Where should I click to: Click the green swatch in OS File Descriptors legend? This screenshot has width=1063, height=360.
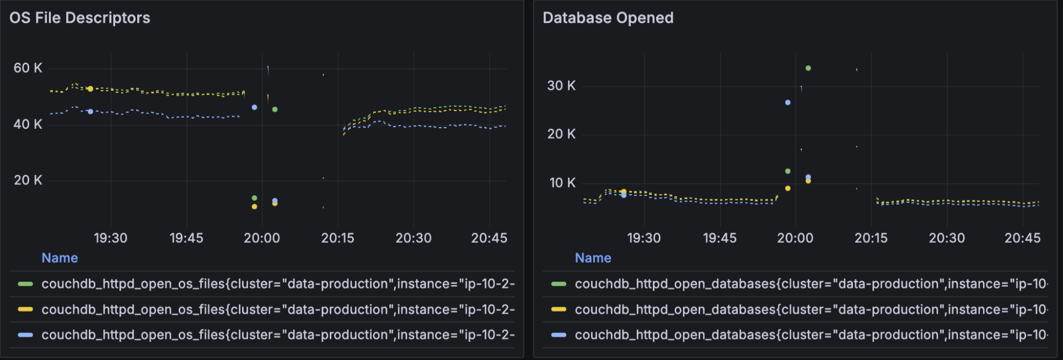pyautogui.click(x=25, y=284)
